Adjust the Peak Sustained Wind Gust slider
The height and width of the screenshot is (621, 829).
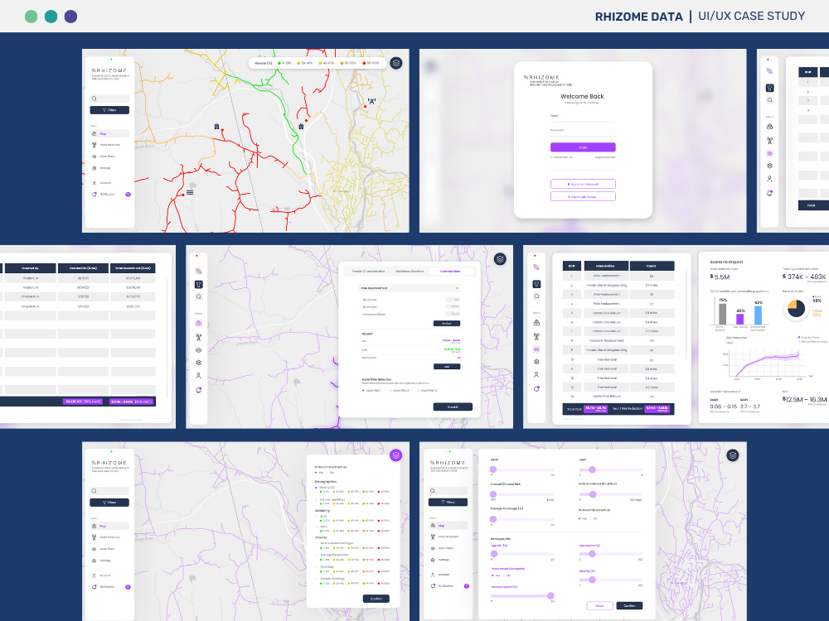611,495
